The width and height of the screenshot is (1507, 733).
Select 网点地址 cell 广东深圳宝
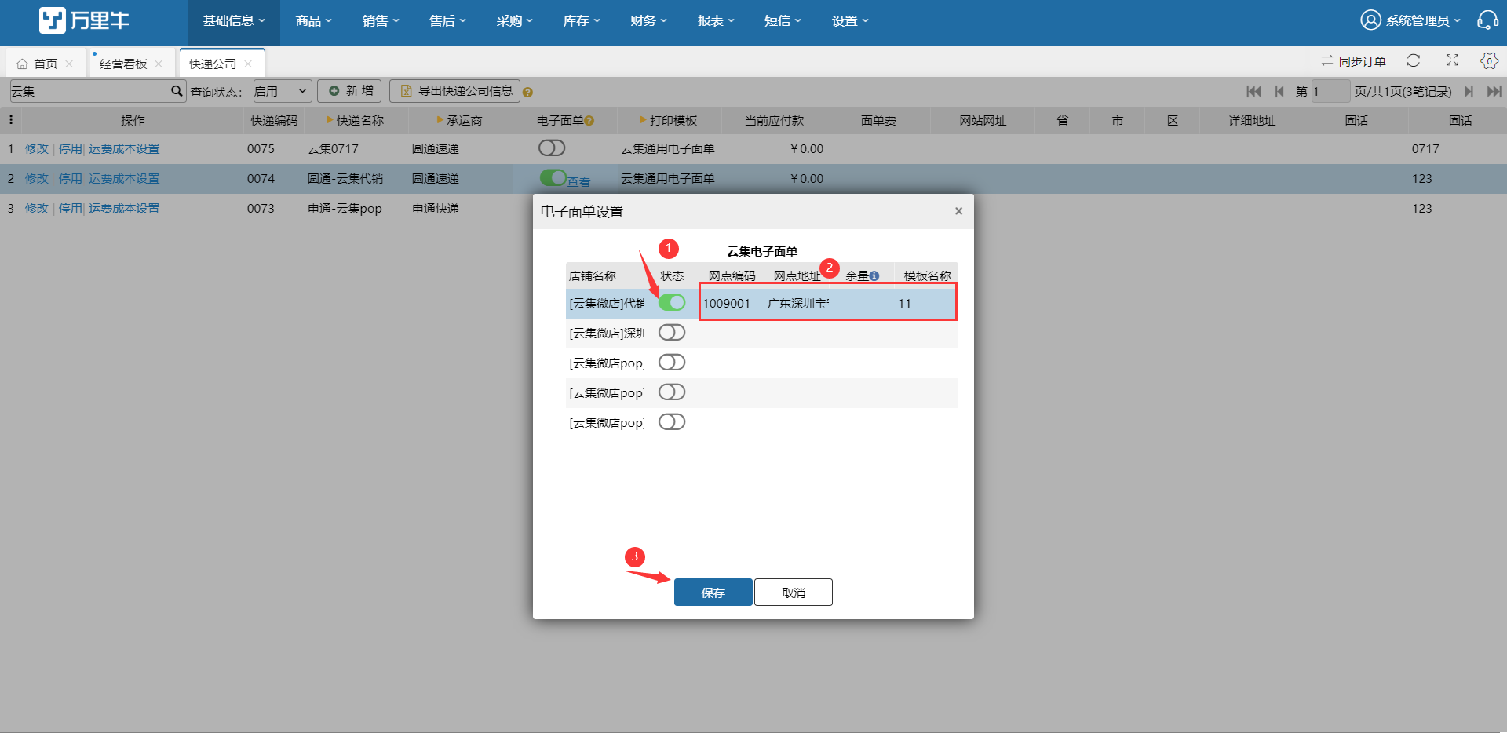point(798,304)
